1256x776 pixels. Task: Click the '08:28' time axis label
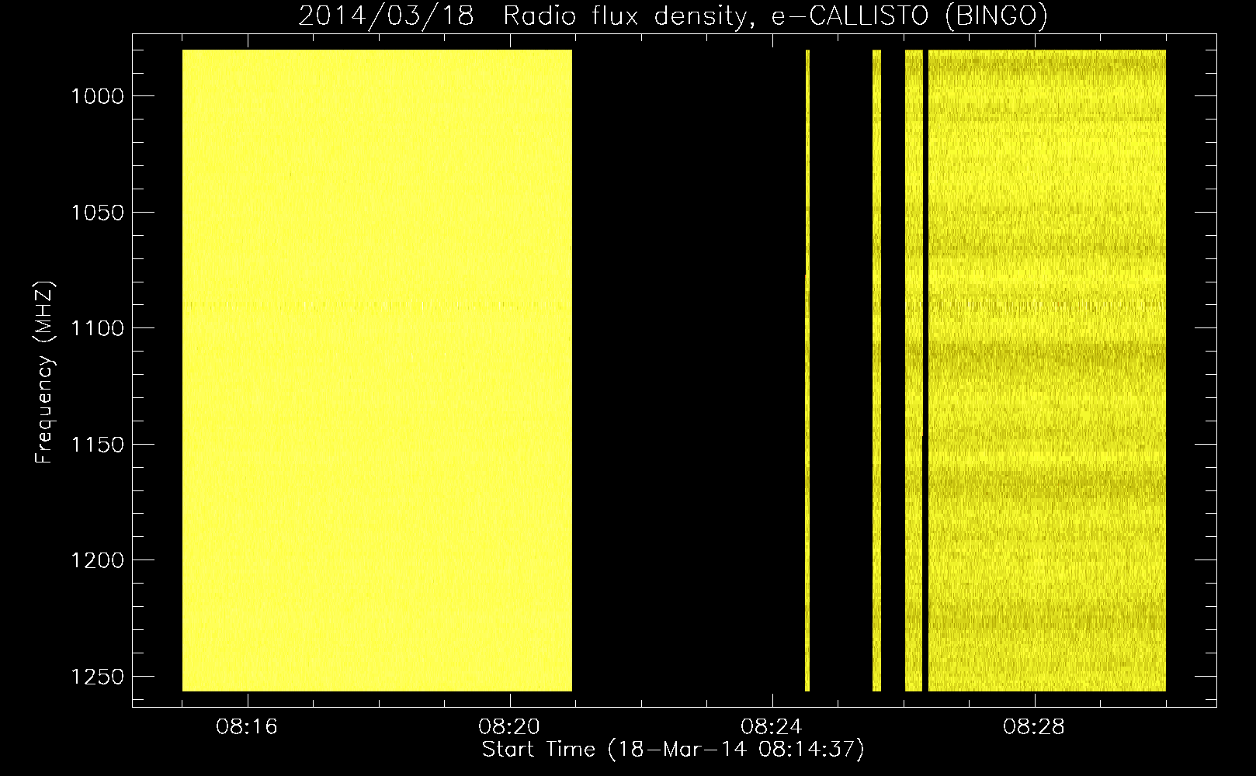pyautogui.click(x=1034, y=727)
